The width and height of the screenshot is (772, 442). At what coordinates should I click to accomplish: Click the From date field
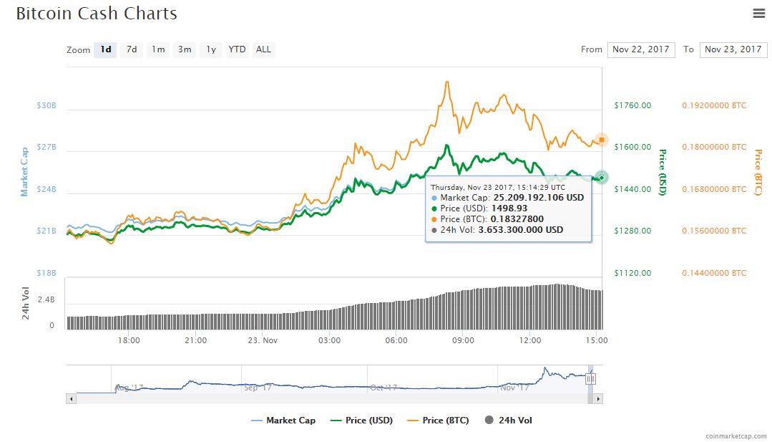coord(640,49)
